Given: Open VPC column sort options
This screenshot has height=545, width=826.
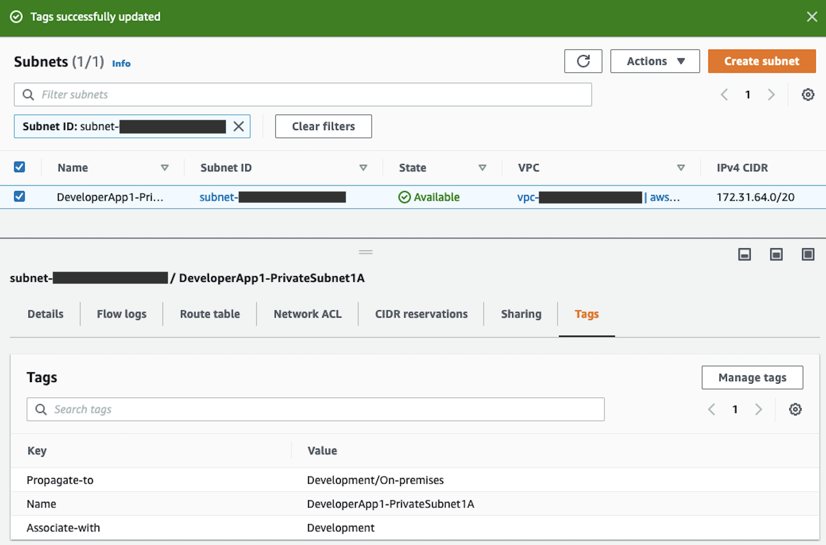Looking at the screenshot, I should point(681,167).
